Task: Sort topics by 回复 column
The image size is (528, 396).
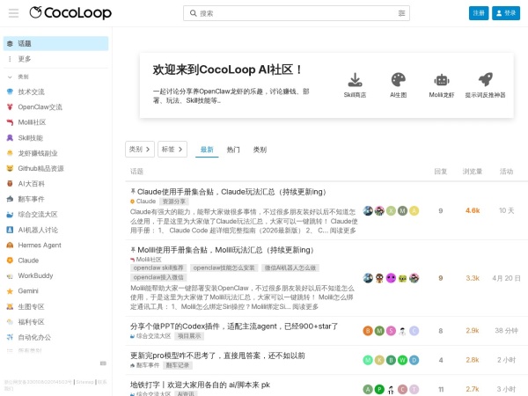Action: tap(441, 172)
